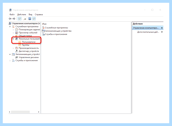Open the Help toolbar icon
This screenshot has width=172, height=126.
click(x=30, y=19)
